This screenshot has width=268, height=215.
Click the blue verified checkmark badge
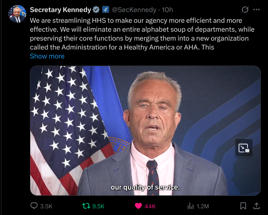tap(95, 9)
